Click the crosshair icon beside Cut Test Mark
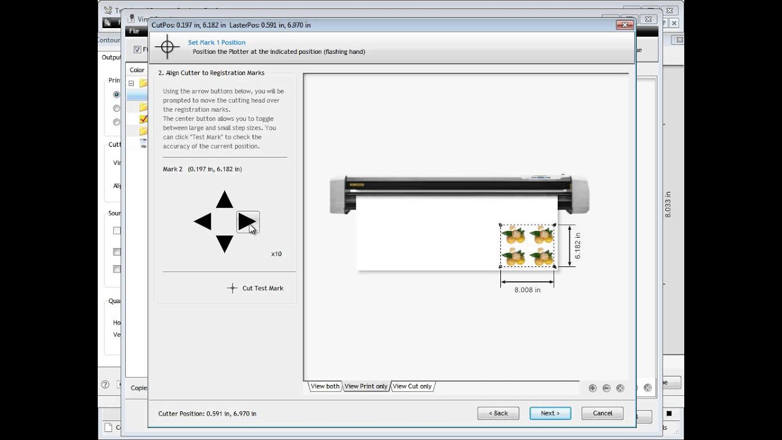This screenshot has height=440, width=782. [232, 288]
